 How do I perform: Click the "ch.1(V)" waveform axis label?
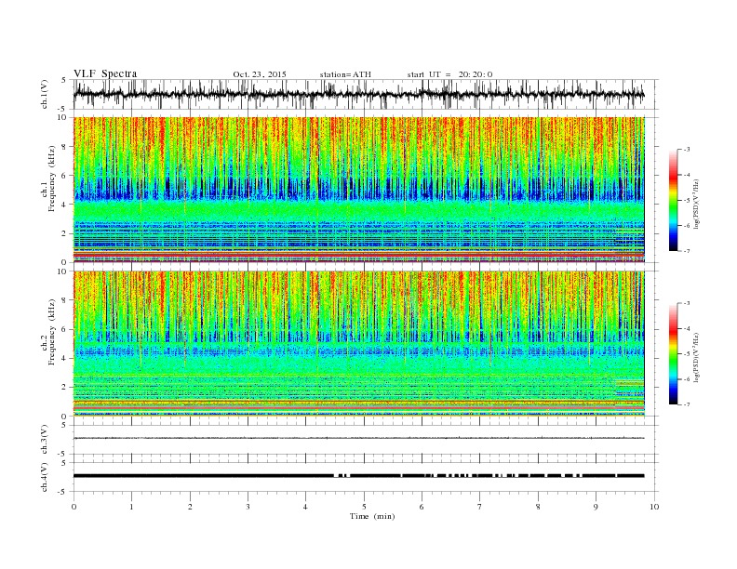tap(45, 94)
